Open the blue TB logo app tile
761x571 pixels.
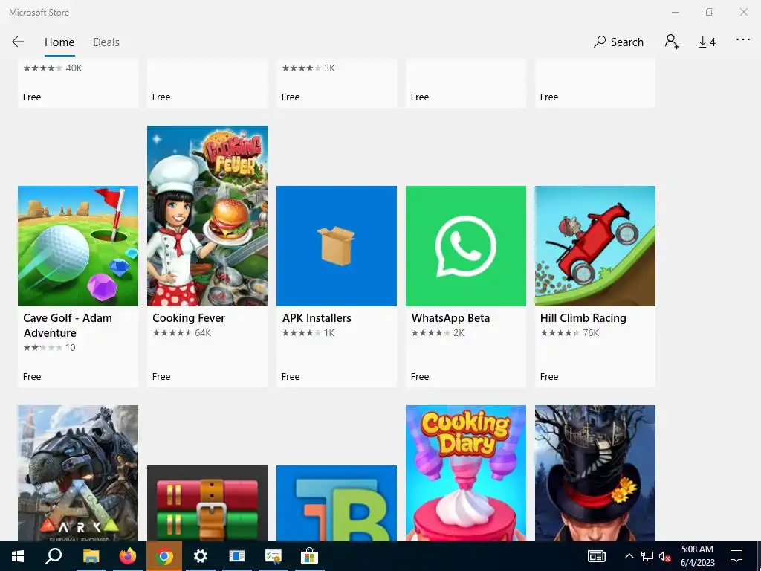coord(337,503)
